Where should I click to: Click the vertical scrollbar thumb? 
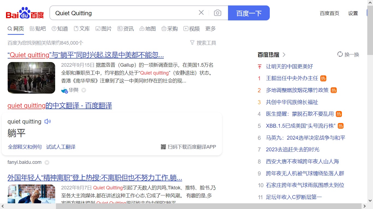click(x=370, y=30)
